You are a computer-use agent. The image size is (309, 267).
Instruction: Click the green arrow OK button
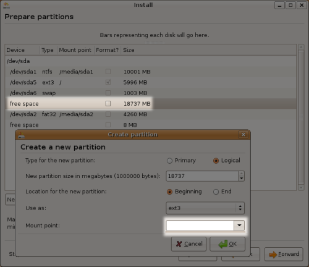227,244
